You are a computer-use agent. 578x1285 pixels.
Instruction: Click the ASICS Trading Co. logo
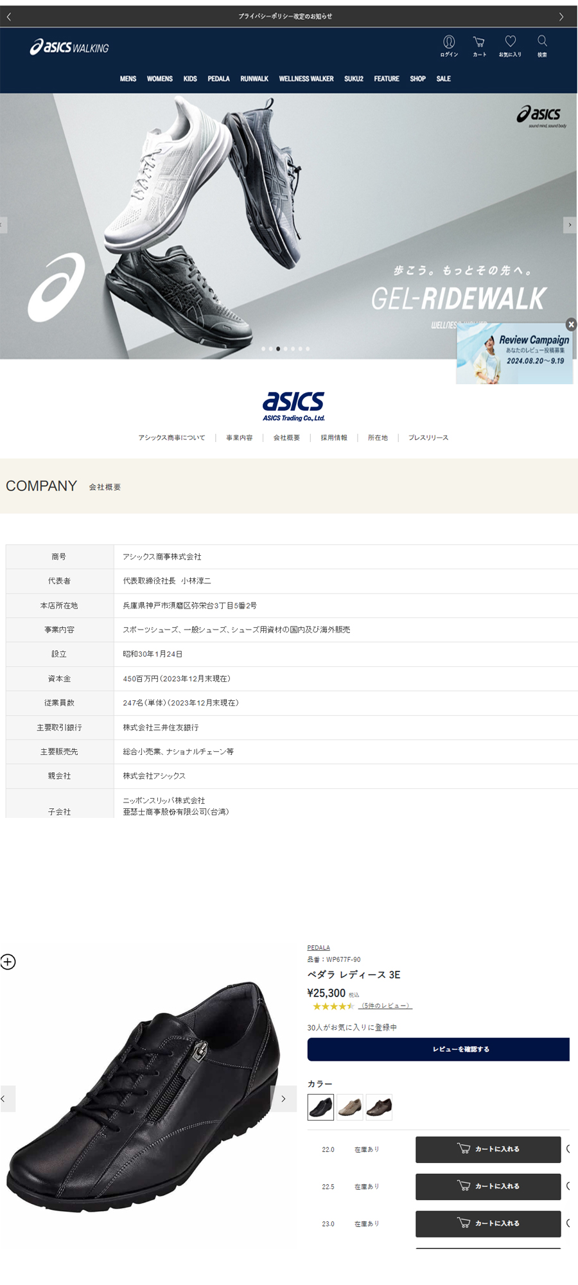click(293, 406)
